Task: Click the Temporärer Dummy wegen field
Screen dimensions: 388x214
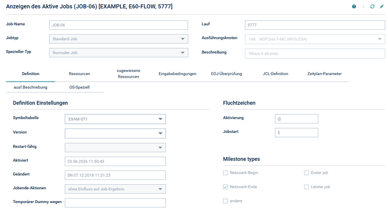Action: [115, 203]
